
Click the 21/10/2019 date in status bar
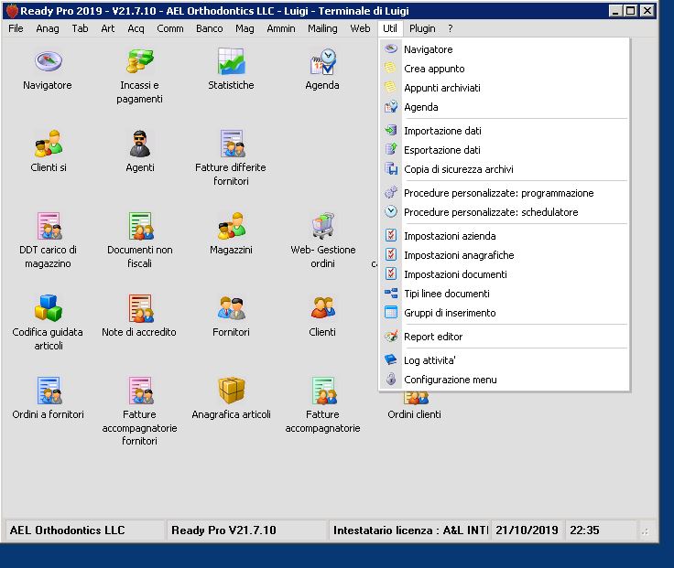pyautogui.click(x=527, y=530)
